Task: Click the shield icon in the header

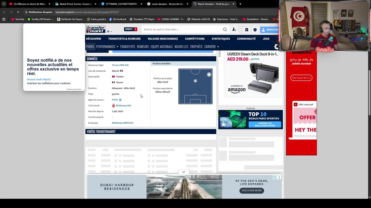Action: click(255, 30)
